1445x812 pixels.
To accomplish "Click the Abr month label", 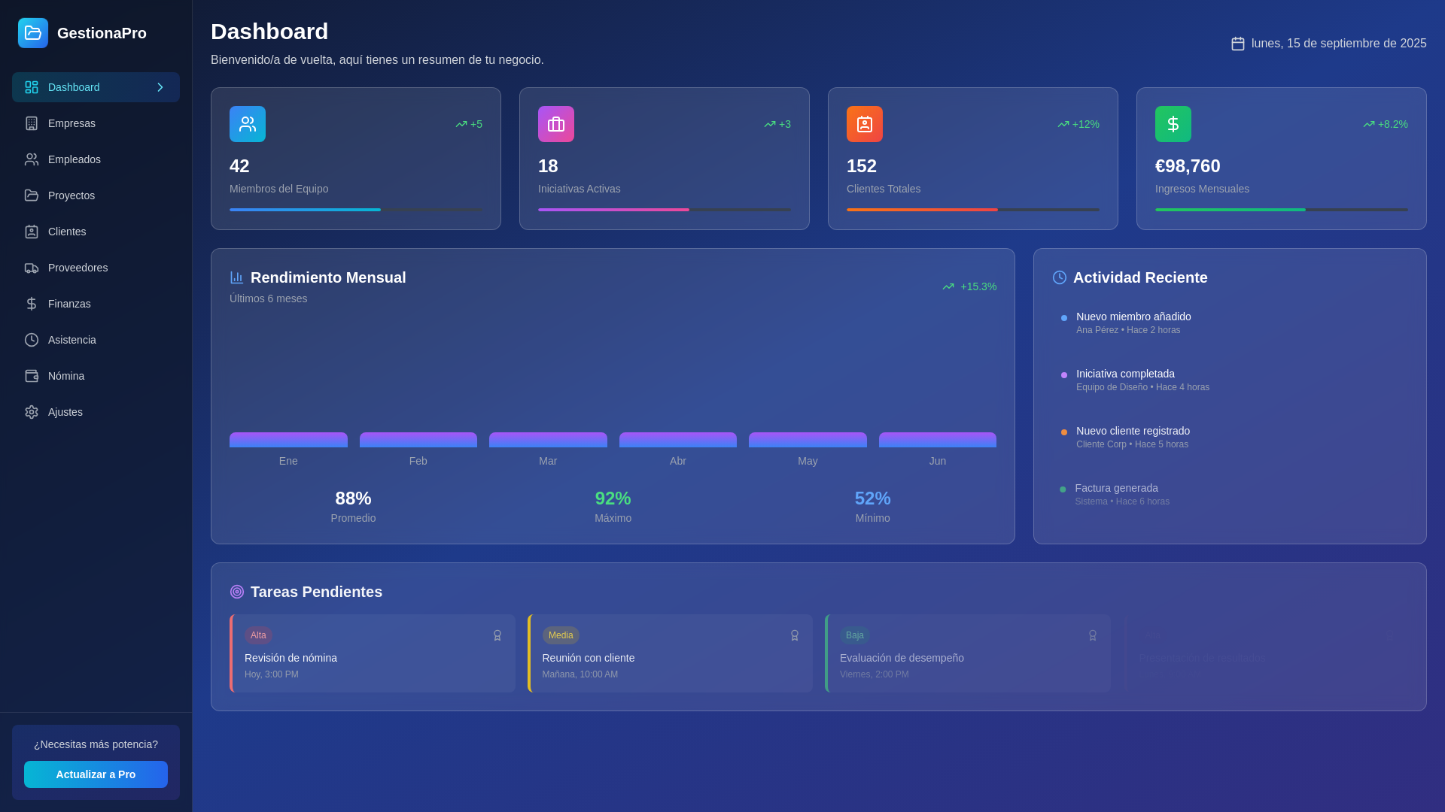I will tap(678, 461).
